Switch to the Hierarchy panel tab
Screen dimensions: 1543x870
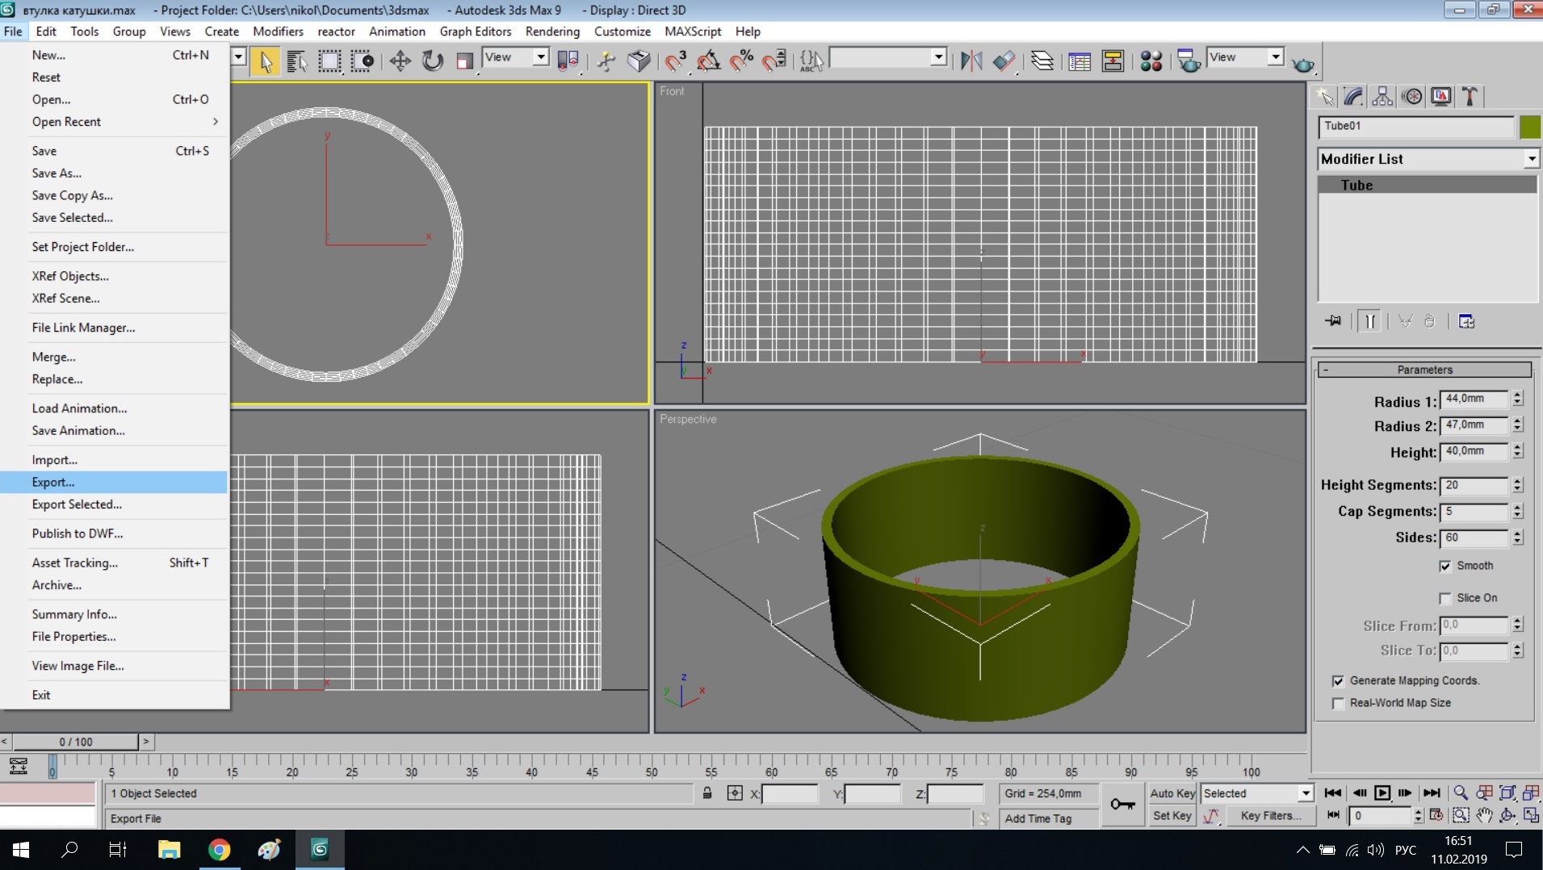tap(1382, 97)
